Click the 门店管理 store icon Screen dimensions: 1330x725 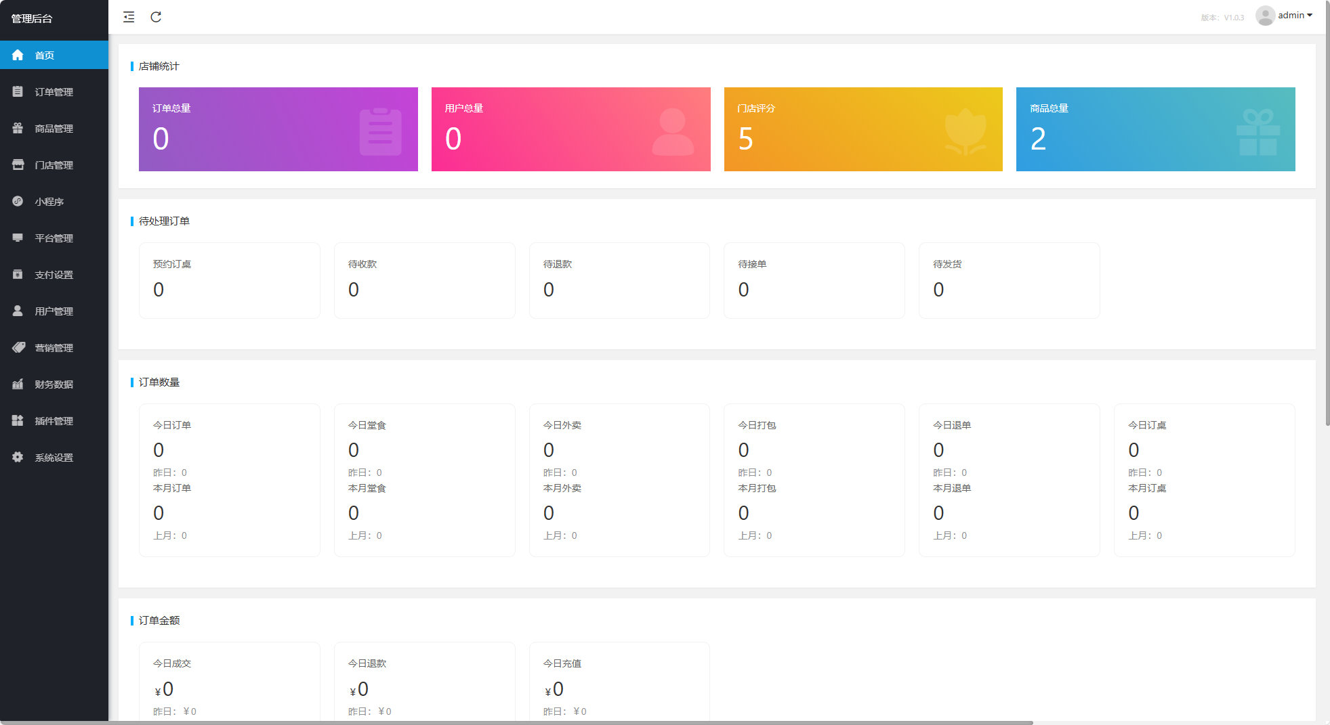pyautogui.click(x=18, y=164)
